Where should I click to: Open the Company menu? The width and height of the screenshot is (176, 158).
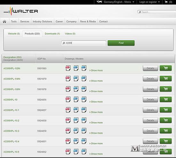click(71, 21)
